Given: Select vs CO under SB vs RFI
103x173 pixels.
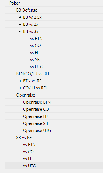Looking at the screenshot, I should click(28, 152).
